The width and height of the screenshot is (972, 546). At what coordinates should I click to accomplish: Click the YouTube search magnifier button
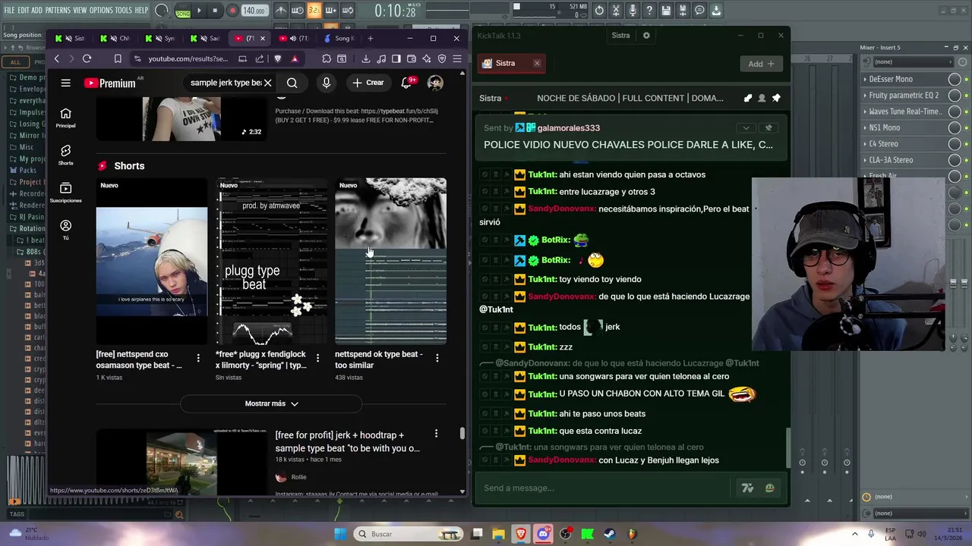pyautogui.click(x=292, y=83)
